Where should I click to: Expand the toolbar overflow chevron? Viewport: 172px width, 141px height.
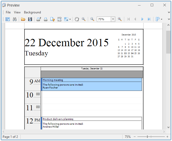click(x=169, y=19)
